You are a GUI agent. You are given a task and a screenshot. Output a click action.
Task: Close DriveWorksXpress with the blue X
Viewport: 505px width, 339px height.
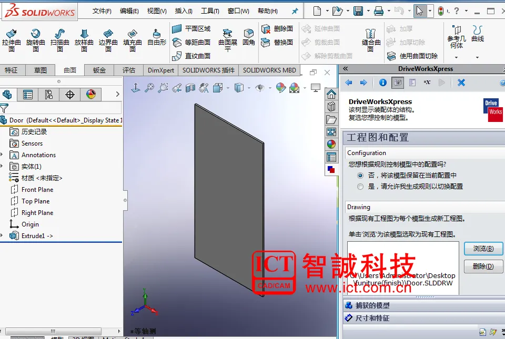(x=461, y=83)
